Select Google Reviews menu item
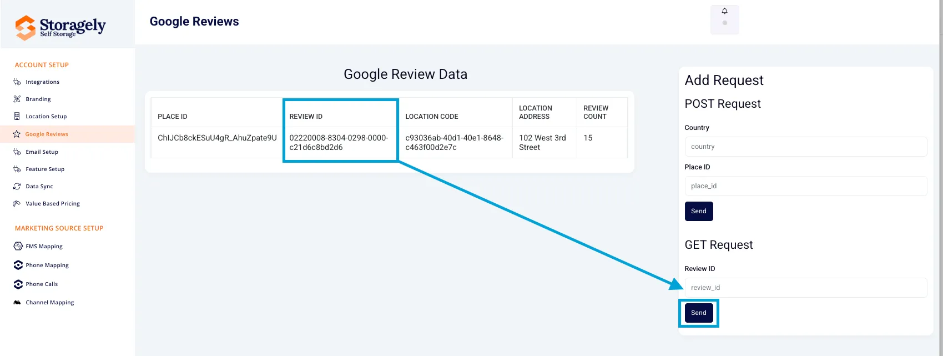943x356 pixels. (x=47, y=134)
